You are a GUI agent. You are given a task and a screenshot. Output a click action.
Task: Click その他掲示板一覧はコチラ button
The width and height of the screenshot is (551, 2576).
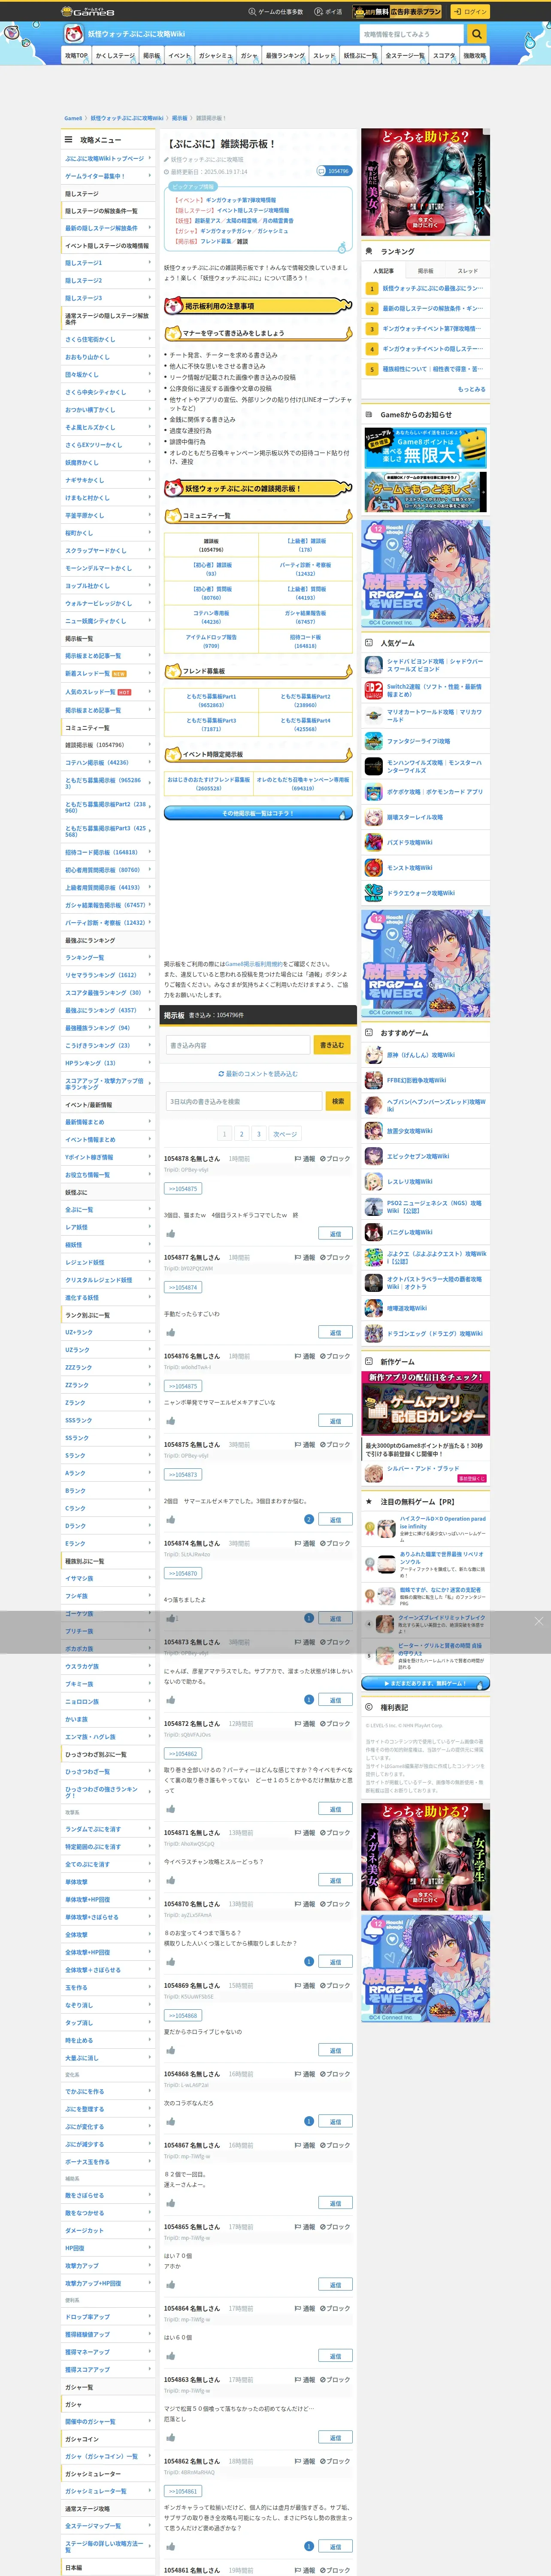[258, 813]
